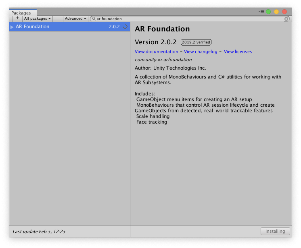Image resolution: width=301 pixels, height=248 pixels.
Task: Click the red close window button
Action: coord(284,12)
